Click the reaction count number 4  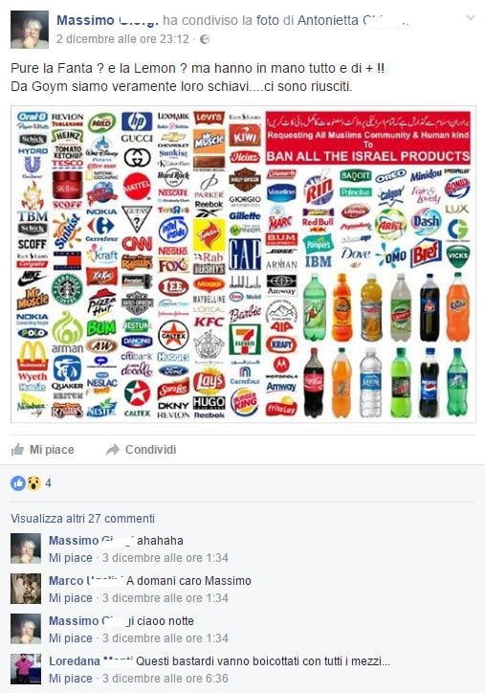click(x=48, y=483)
